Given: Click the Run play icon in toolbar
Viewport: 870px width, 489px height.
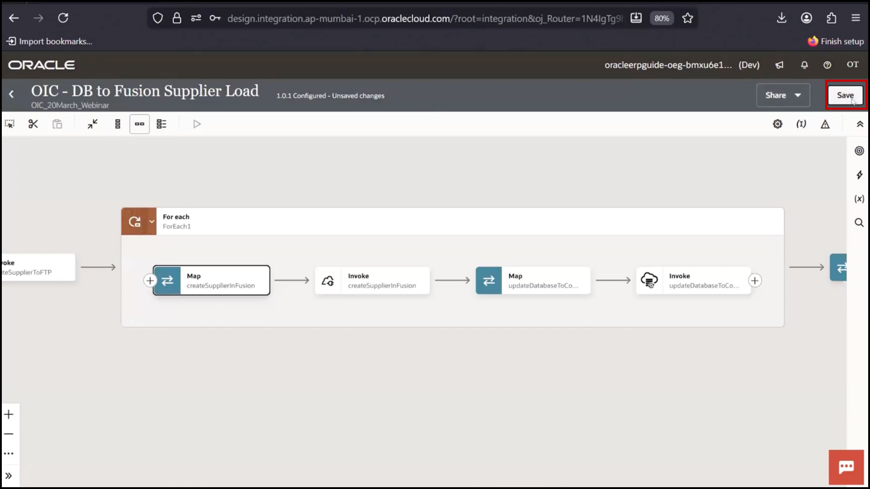Looking at the screenshot, I should click(197, 124).
